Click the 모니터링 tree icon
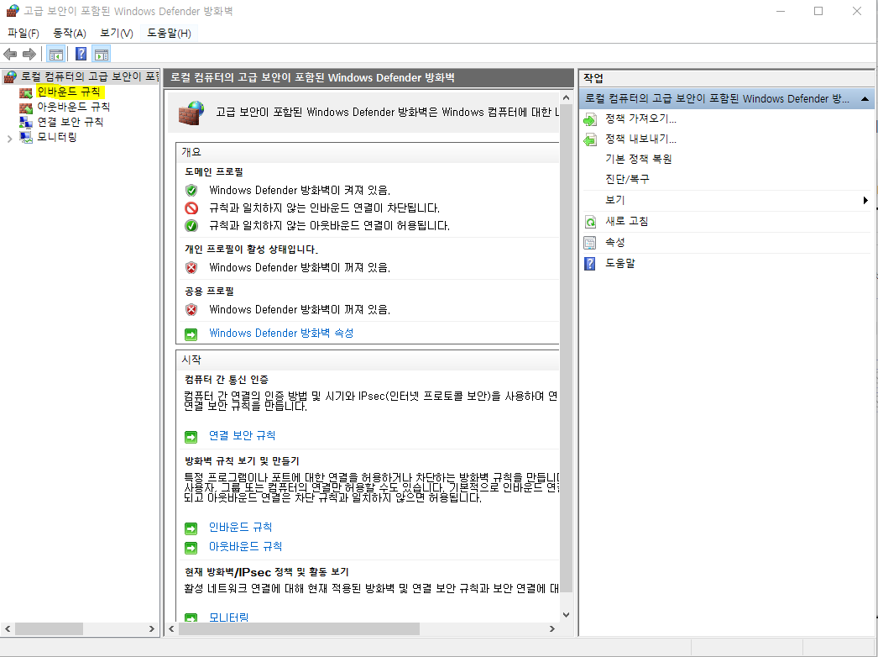878x657 pixels. click(x=26, y=137)
